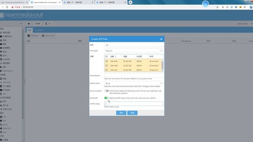Bookmark this page with the star icon
The image size is (253, 142).
217,7
